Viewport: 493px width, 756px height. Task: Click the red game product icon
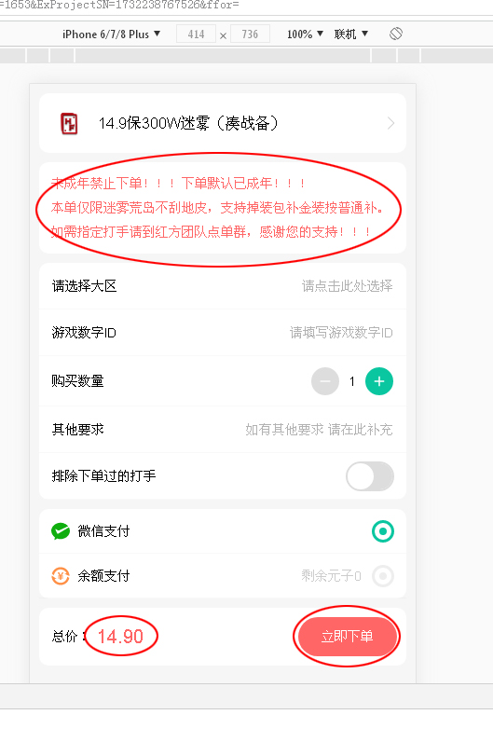click(69, 123)
